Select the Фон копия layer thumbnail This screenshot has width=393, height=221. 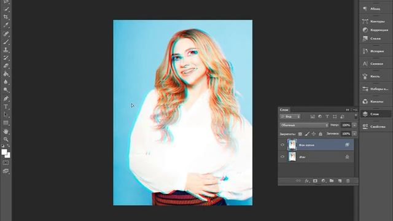tap(292, 145)
